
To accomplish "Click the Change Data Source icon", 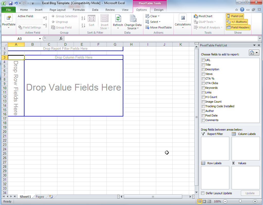I will pos(133,18).
